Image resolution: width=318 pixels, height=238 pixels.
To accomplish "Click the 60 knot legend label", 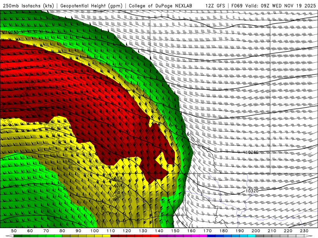I will (x=30, y=231).
